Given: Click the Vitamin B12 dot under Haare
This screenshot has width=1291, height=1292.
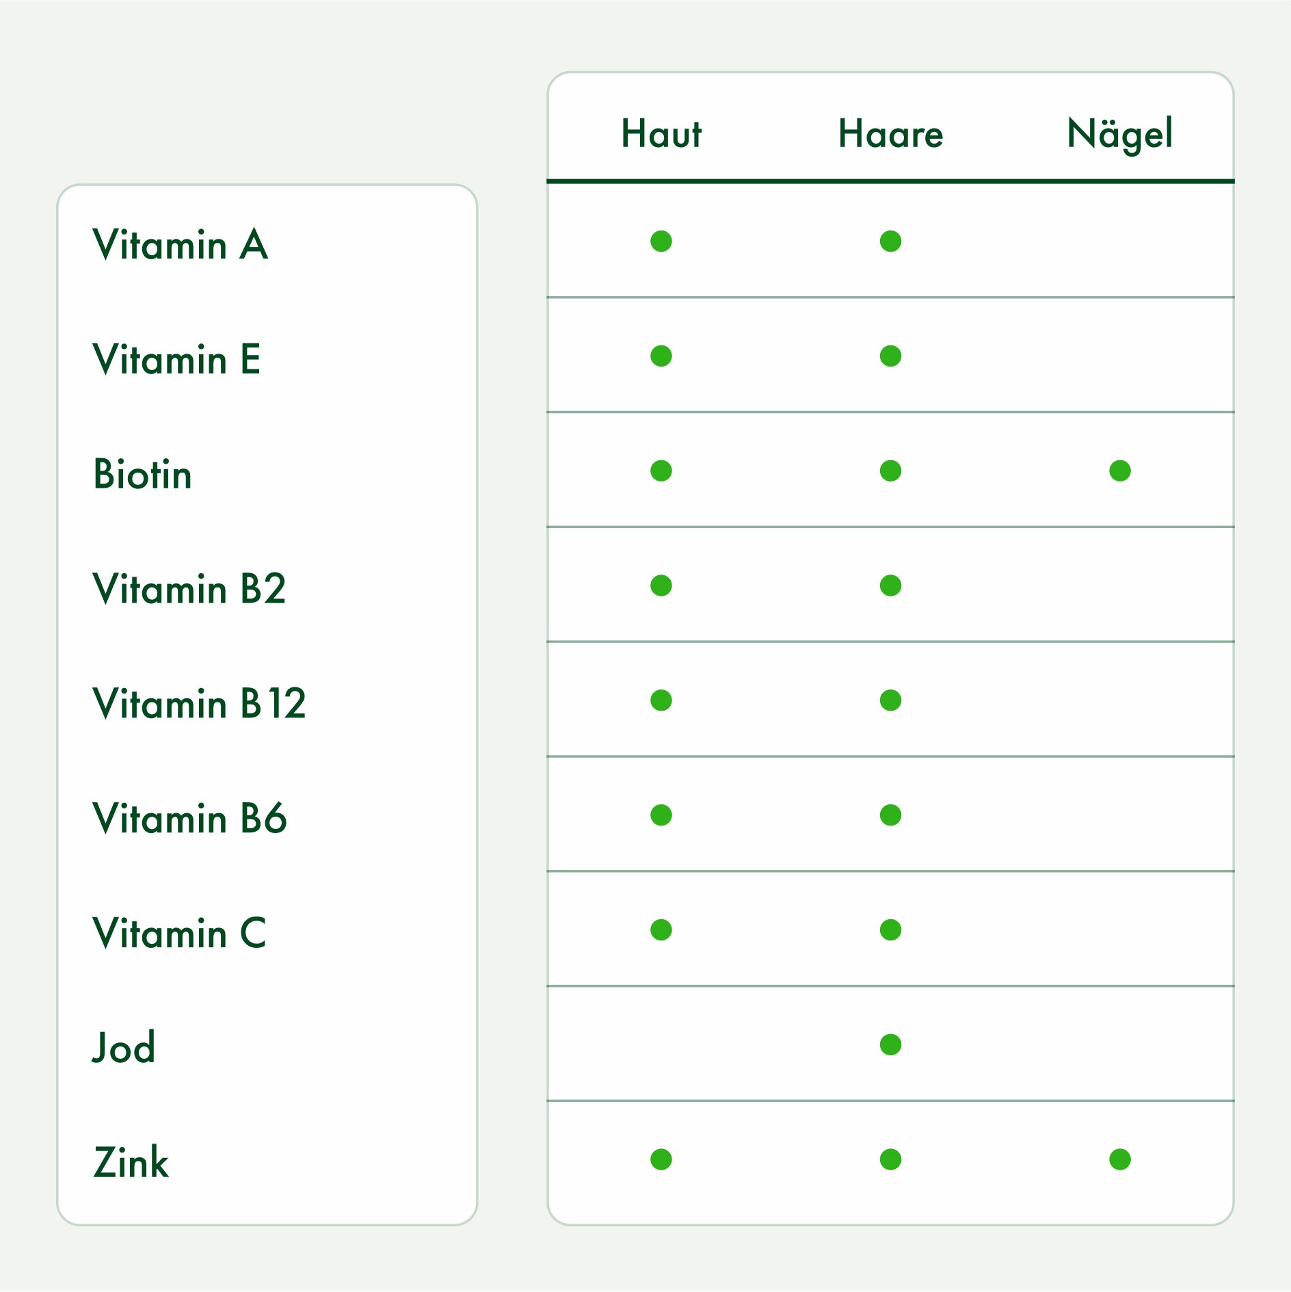Looking at the screenshot, I should coord(890,700).
